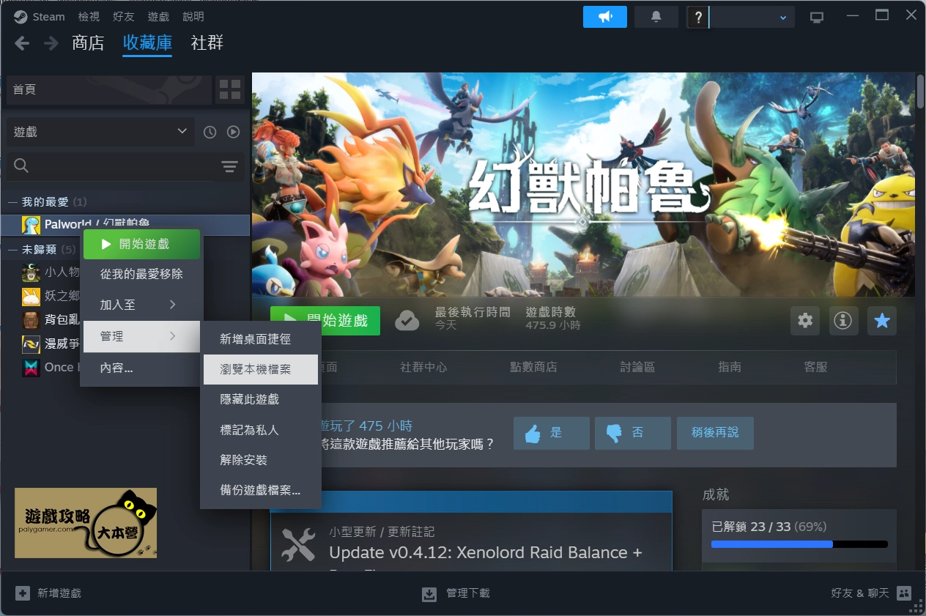
Task: Click the 首頁 library home field
Action: (x=108, y=89)
